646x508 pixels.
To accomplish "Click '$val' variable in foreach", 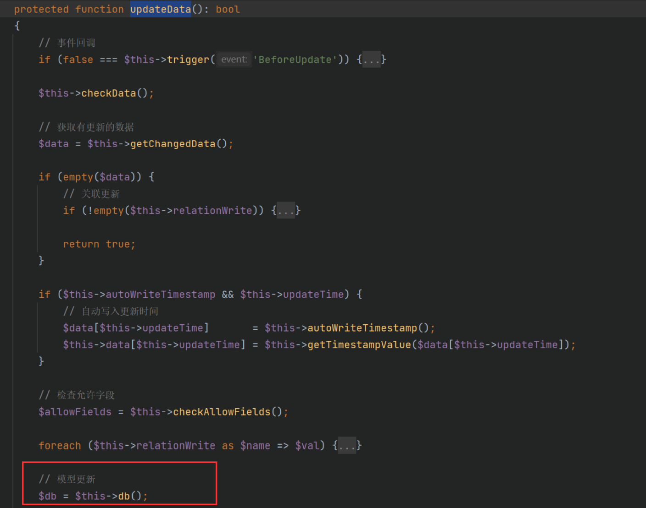I will pos(307,446).
